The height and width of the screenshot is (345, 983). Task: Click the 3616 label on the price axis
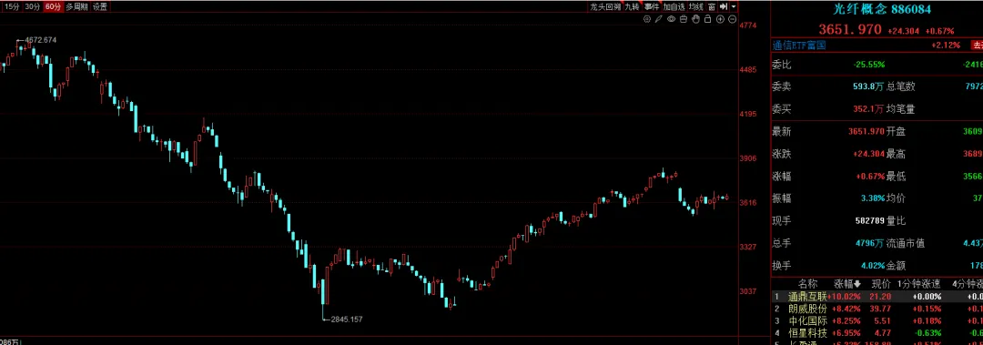coord(748,203)
